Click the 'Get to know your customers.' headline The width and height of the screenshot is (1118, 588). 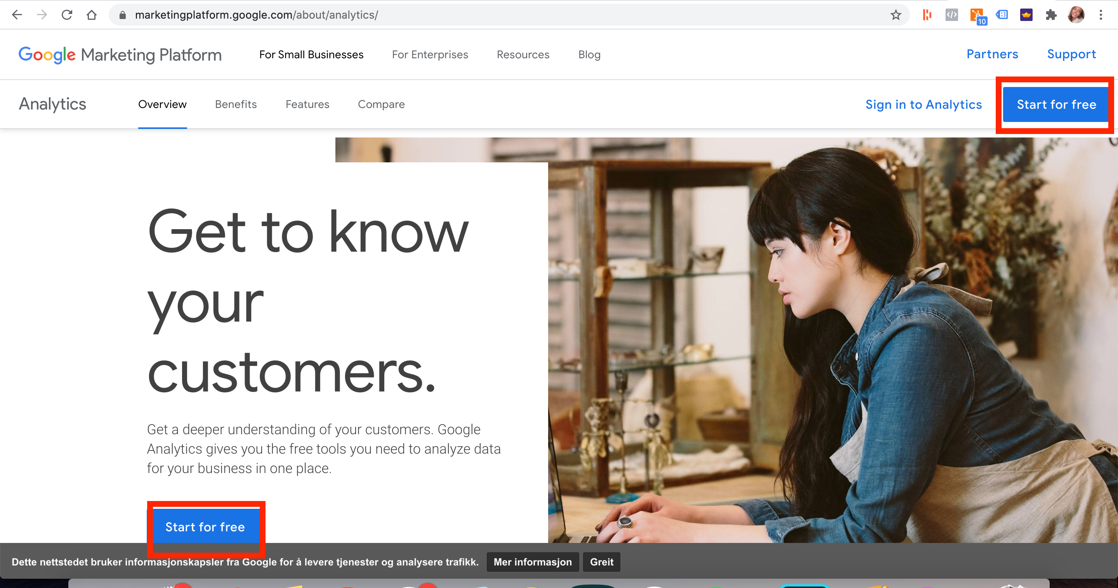tap(308, 301)
